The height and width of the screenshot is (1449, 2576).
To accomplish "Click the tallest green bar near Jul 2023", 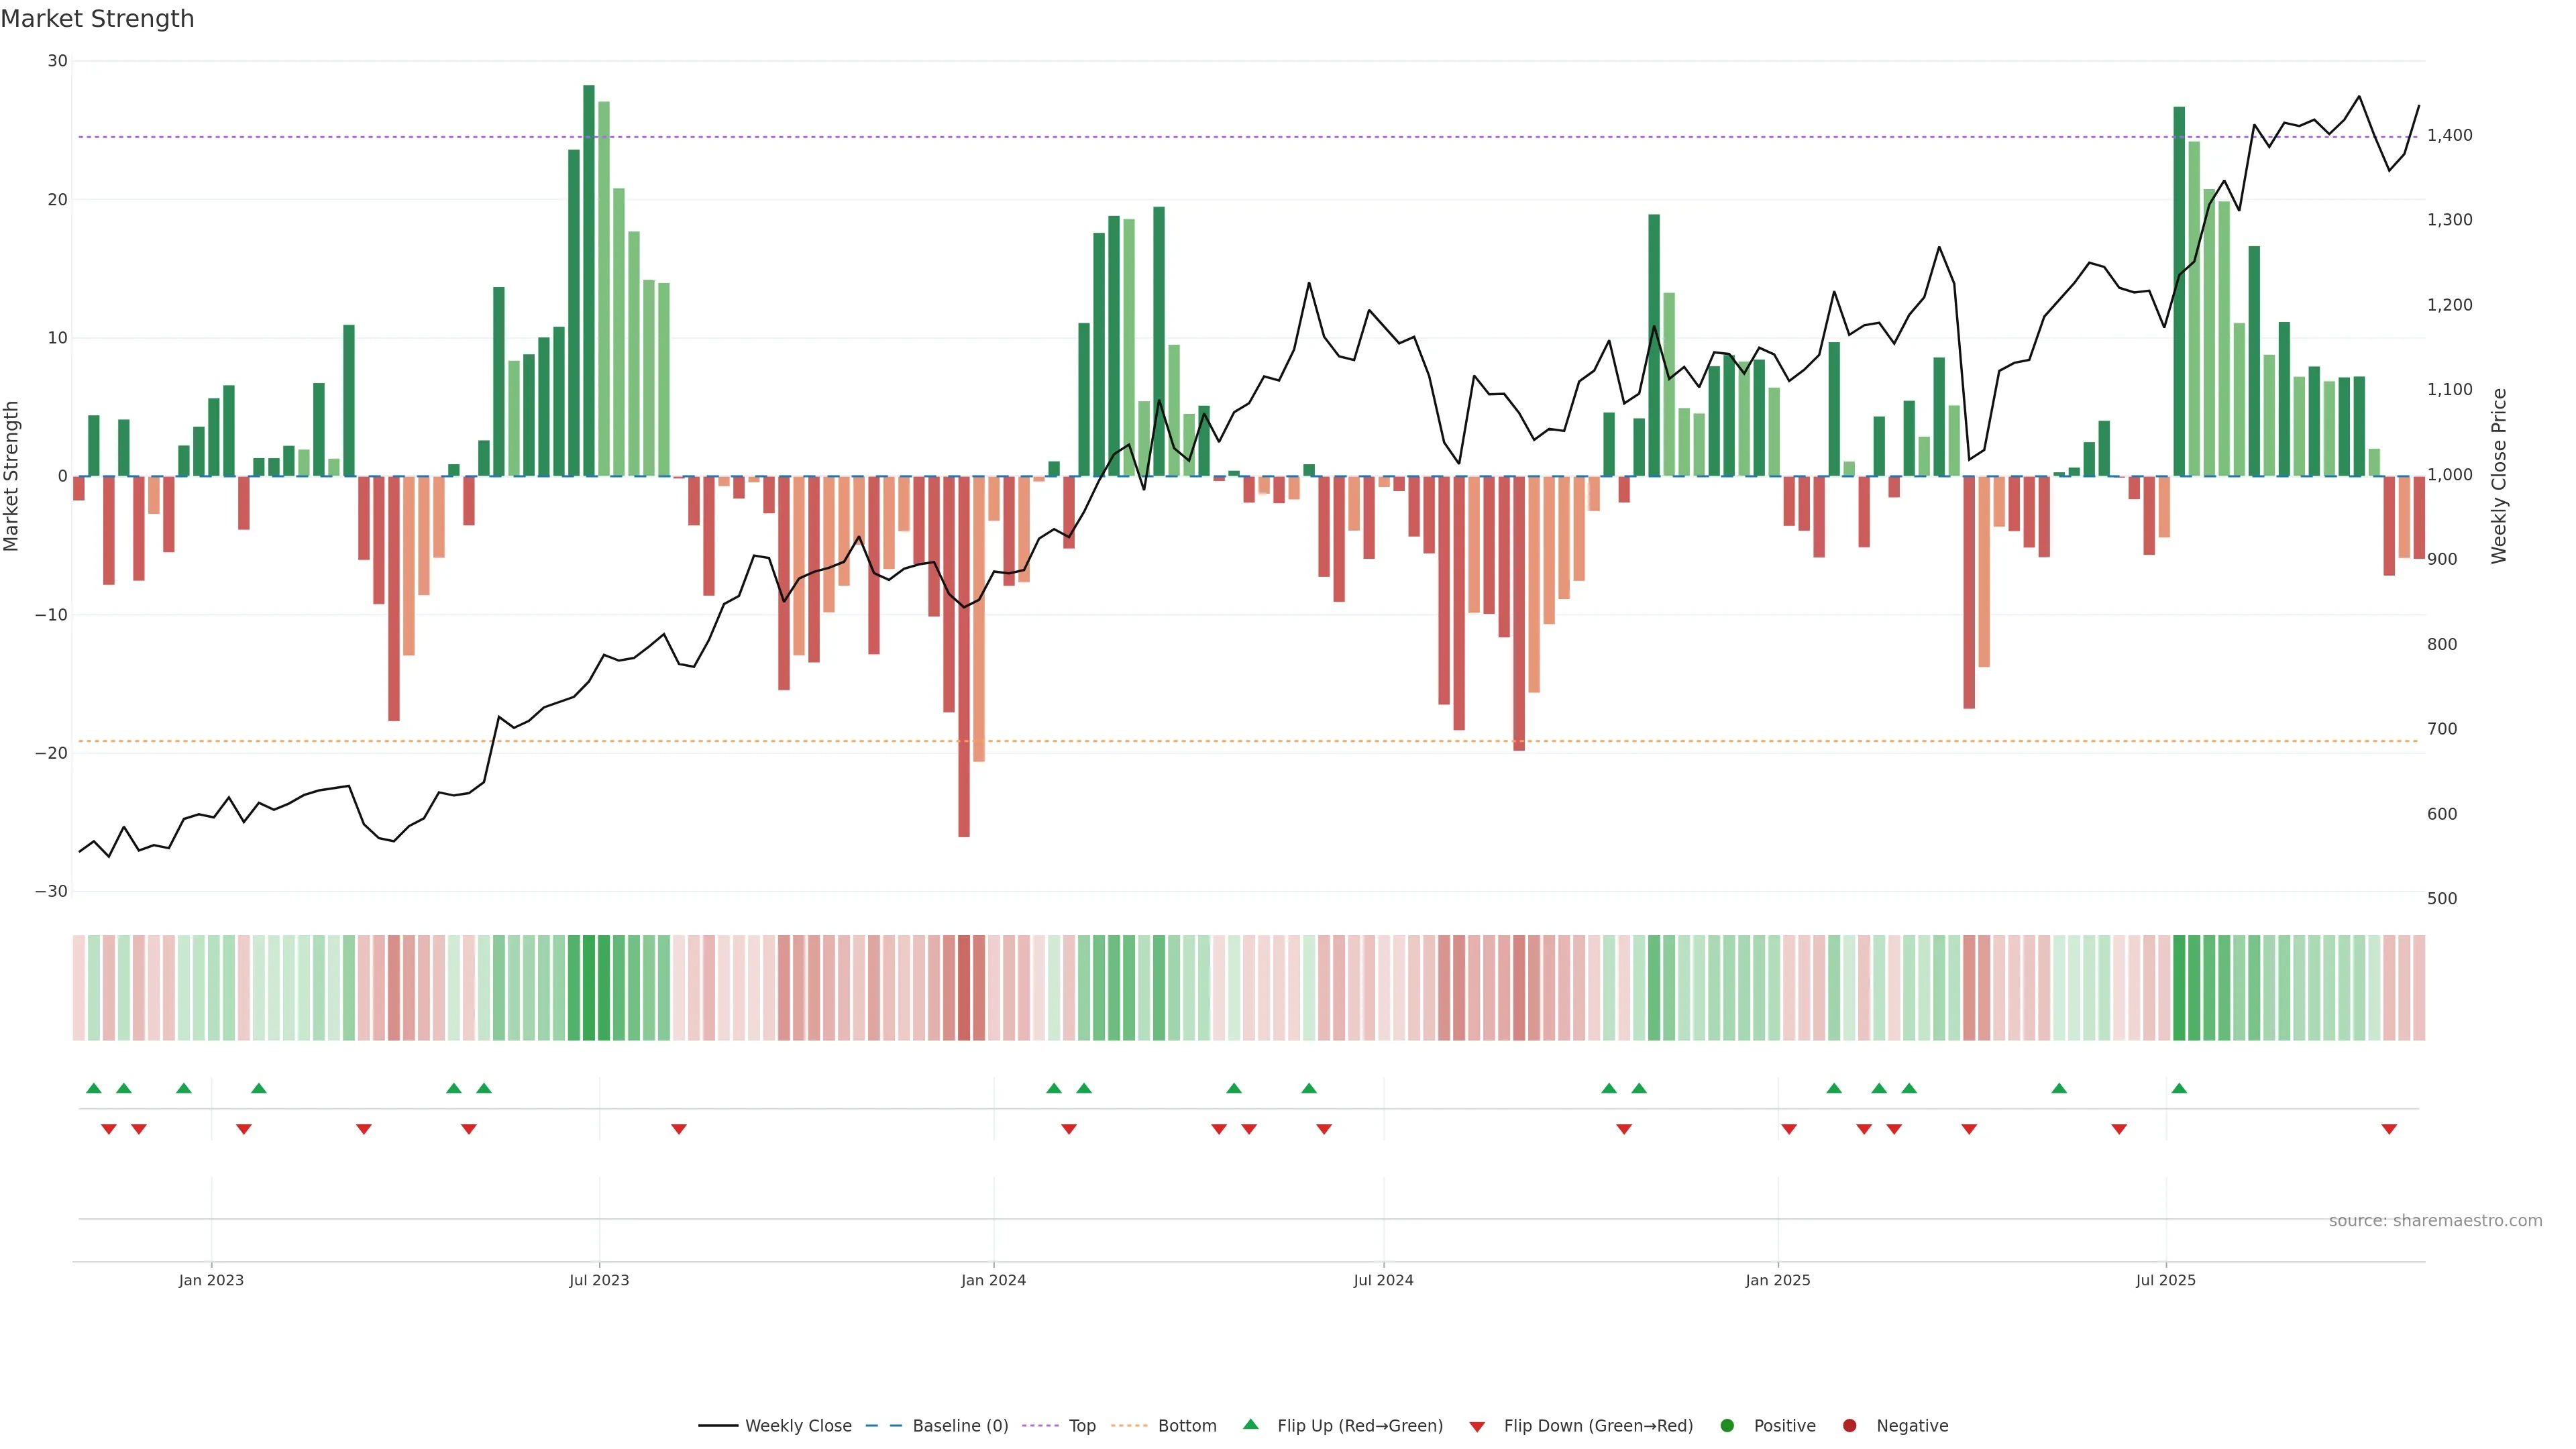I will click(x=589, y=280).
